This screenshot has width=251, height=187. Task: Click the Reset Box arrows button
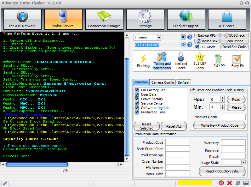(x=207, y=41)
